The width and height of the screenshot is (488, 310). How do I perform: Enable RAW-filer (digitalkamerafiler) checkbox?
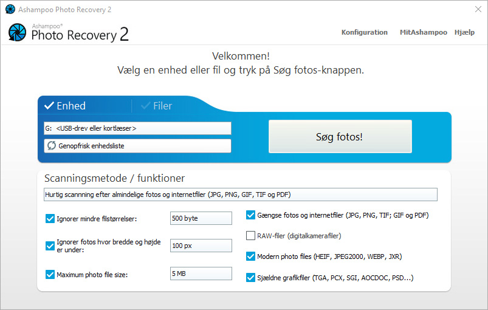250,235
